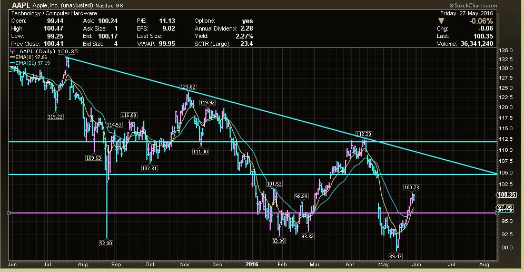Click the Prev Close value 100.41

tap(54, 44)
